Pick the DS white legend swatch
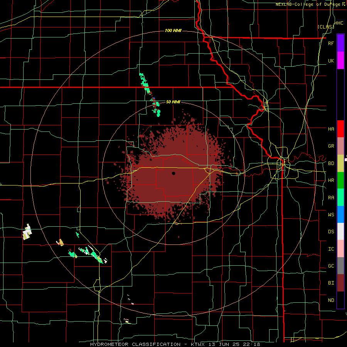Screen dimensions: 347x347 point(340,231)
